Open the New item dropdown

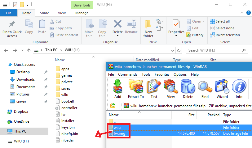(x=159, y=21)
